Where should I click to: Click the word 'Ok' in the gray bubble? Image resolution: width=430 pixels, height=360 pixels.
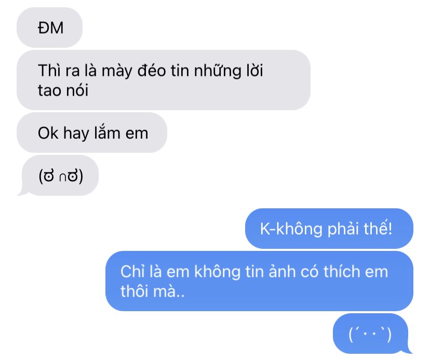(48, 133)
